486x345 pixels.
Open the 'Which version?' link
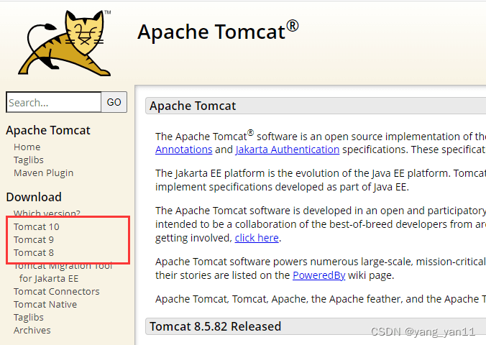click(47, 213)
